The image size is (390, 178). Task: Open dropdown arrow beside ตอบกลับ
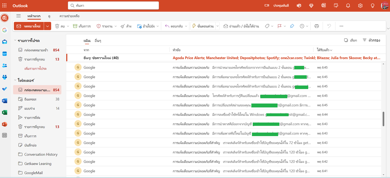186,26
